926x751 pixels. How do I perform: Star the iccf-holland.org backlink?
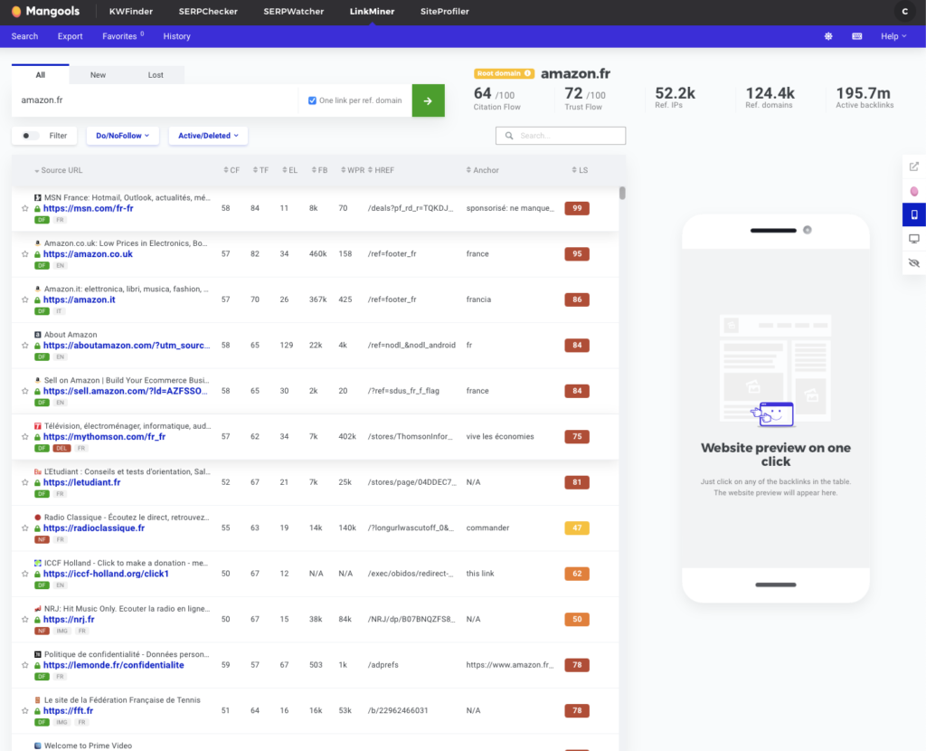[24, 574]
